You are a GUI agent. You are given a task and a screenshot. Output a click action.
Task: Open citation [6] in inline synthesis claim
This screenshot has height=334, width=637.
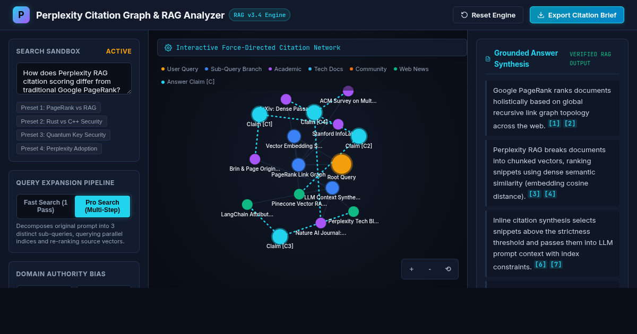point(540,265)
